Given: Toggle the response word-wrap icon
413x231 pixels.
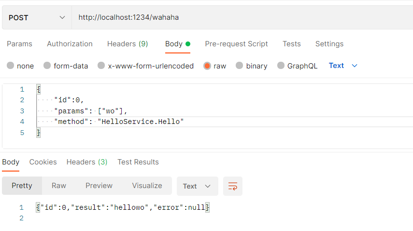Looking at the screenshot, I should [x=233, y=186].
